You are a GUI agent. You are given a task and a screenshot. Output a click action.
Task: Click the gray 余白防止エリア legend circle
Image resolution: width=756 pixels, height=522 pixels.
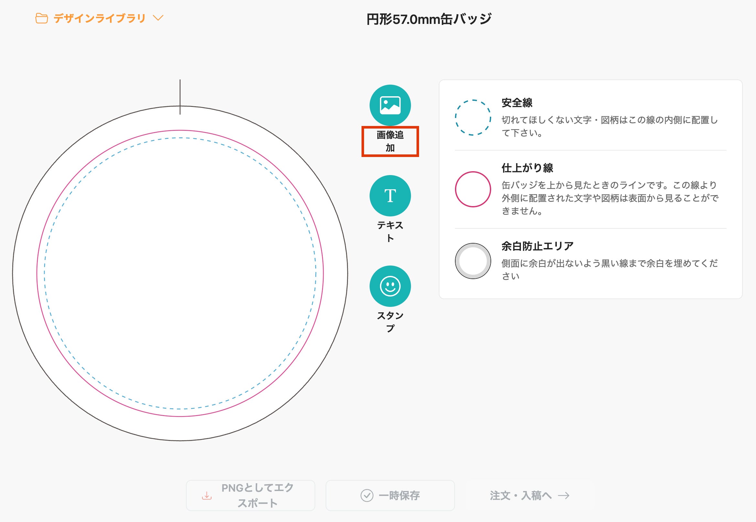473,261
